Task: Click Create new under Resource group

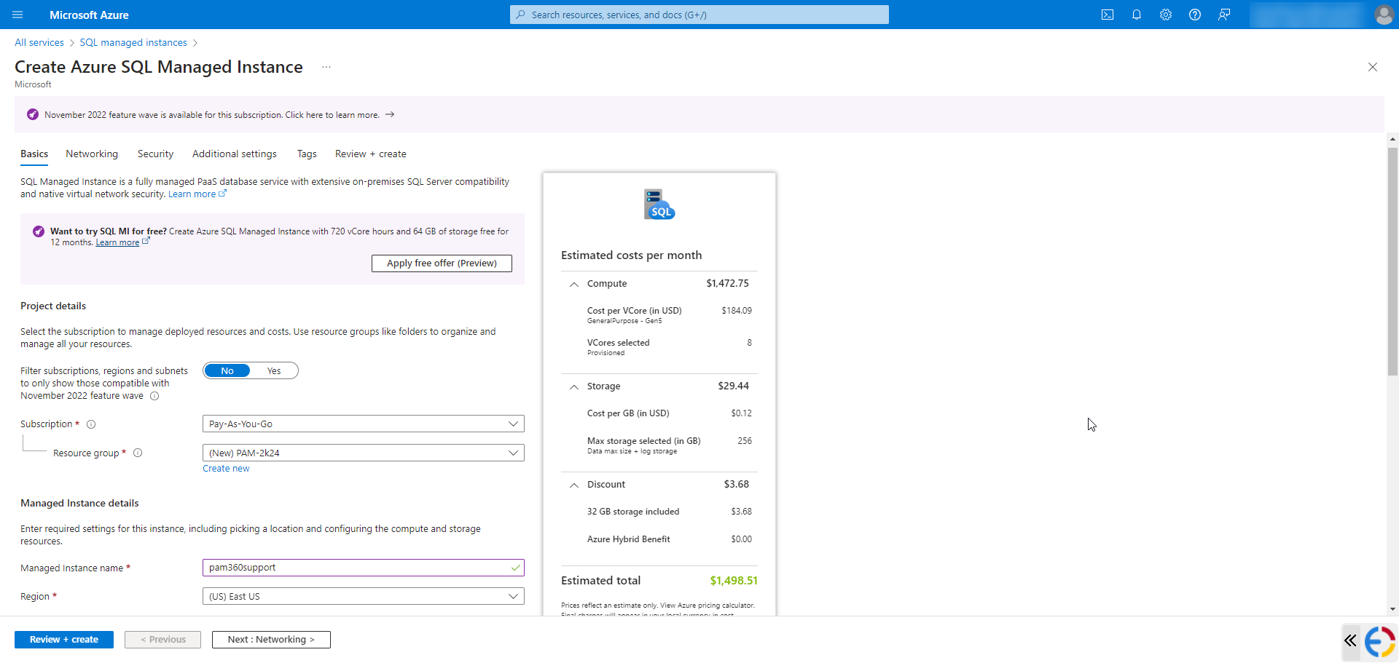Action: coord(226,468)
